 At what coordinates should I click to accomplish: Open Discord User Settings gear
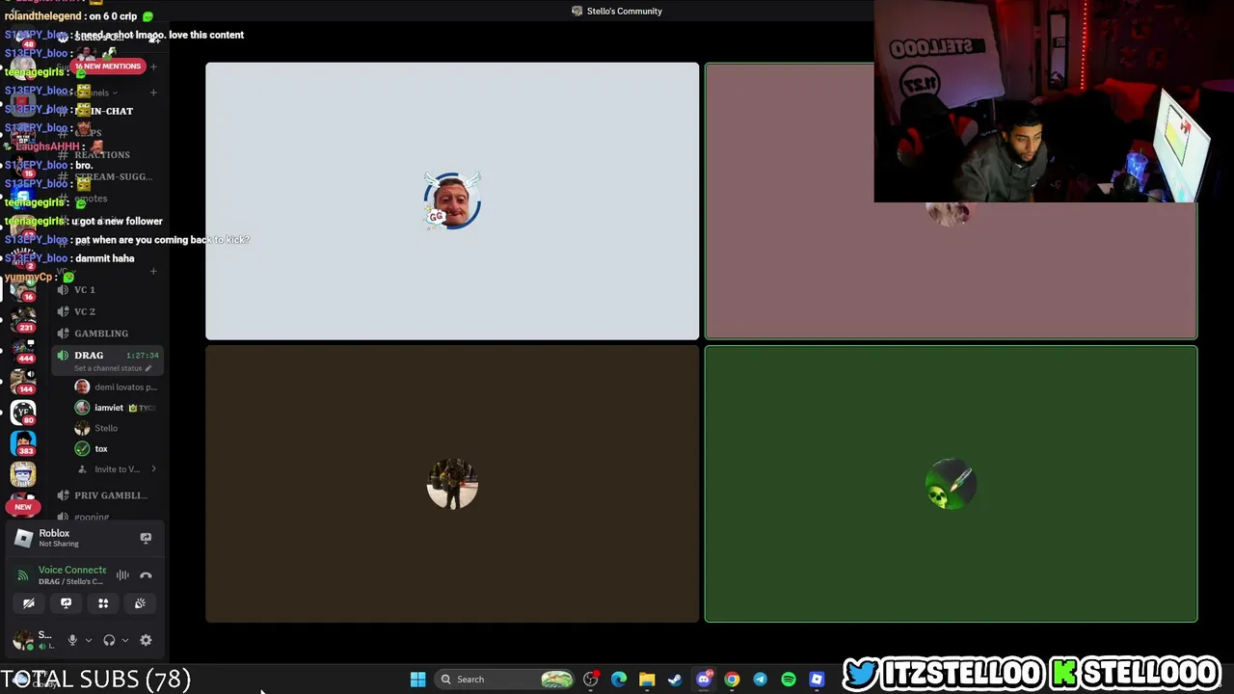[146, 640]
